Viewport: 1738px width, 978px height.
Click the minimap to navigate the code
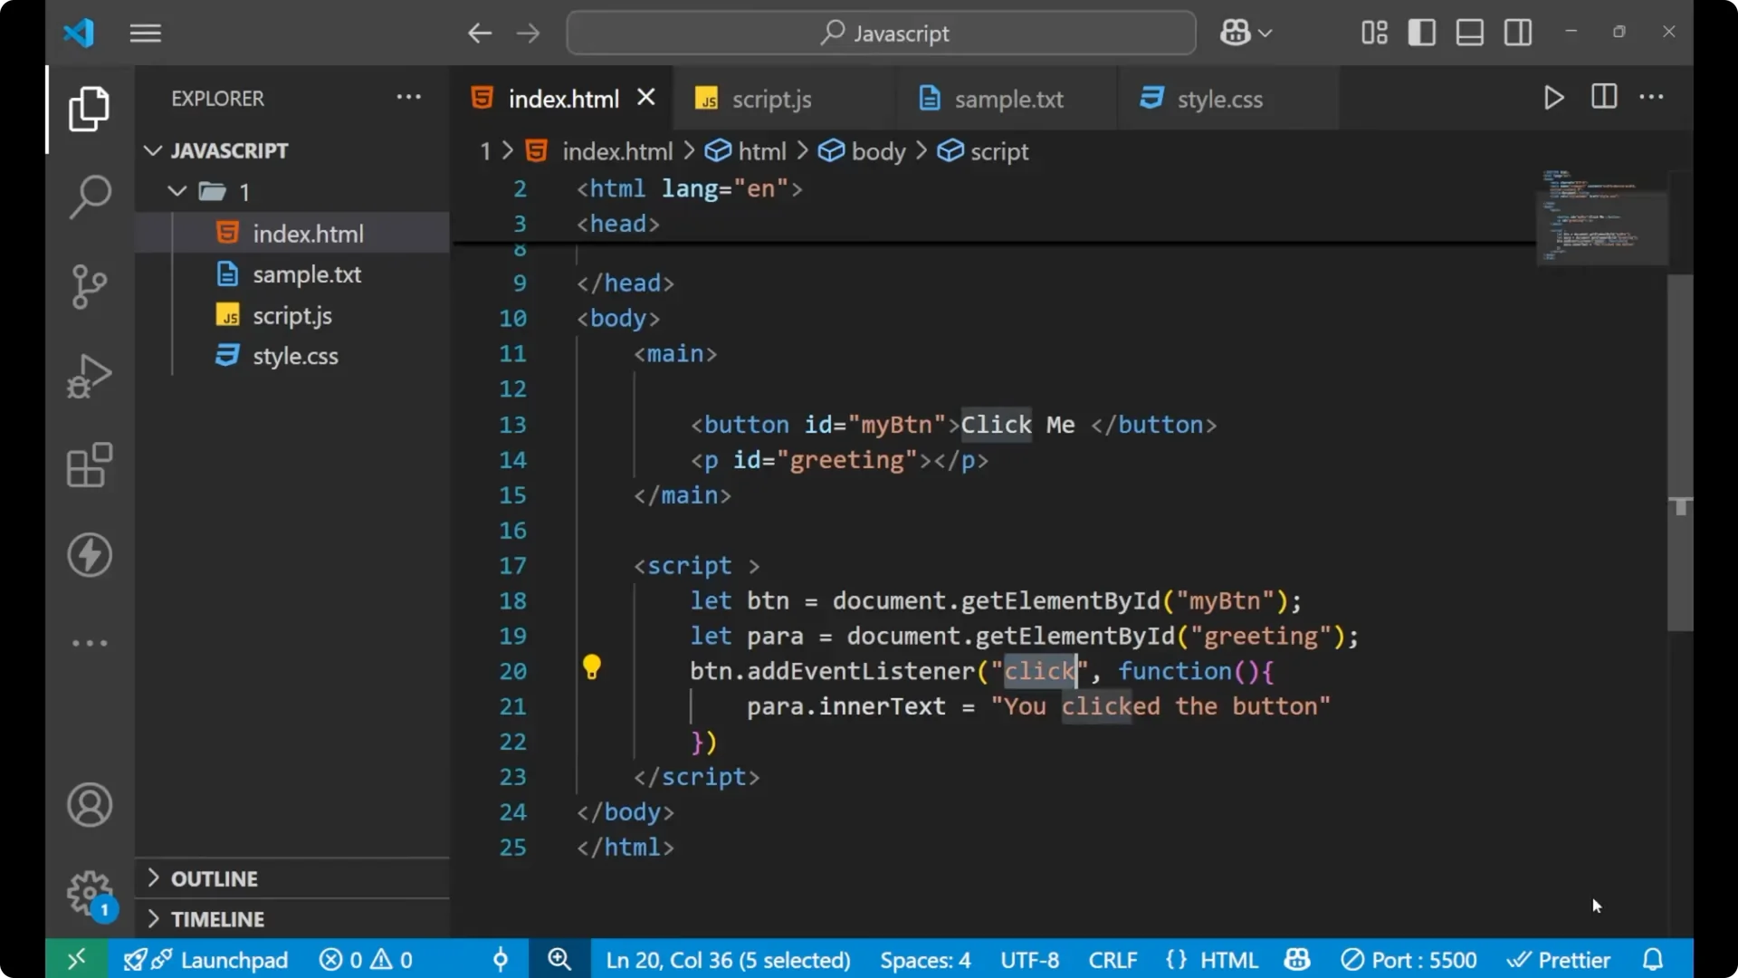[1602, 217]
